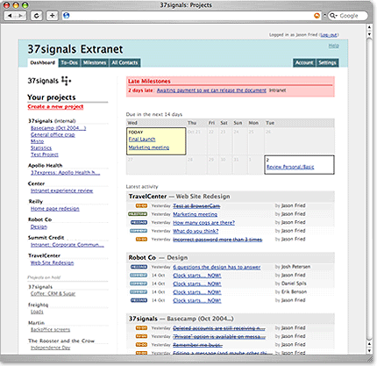Open the Account tab
Screen dimensions: 377x366
point(304,62)
